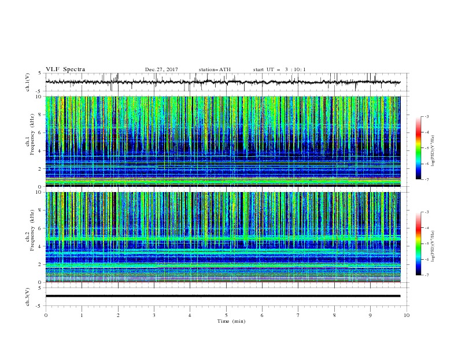Click the ch.1 spectrogram panel
The height and width of the screenshot is (354, 458).
223,141
